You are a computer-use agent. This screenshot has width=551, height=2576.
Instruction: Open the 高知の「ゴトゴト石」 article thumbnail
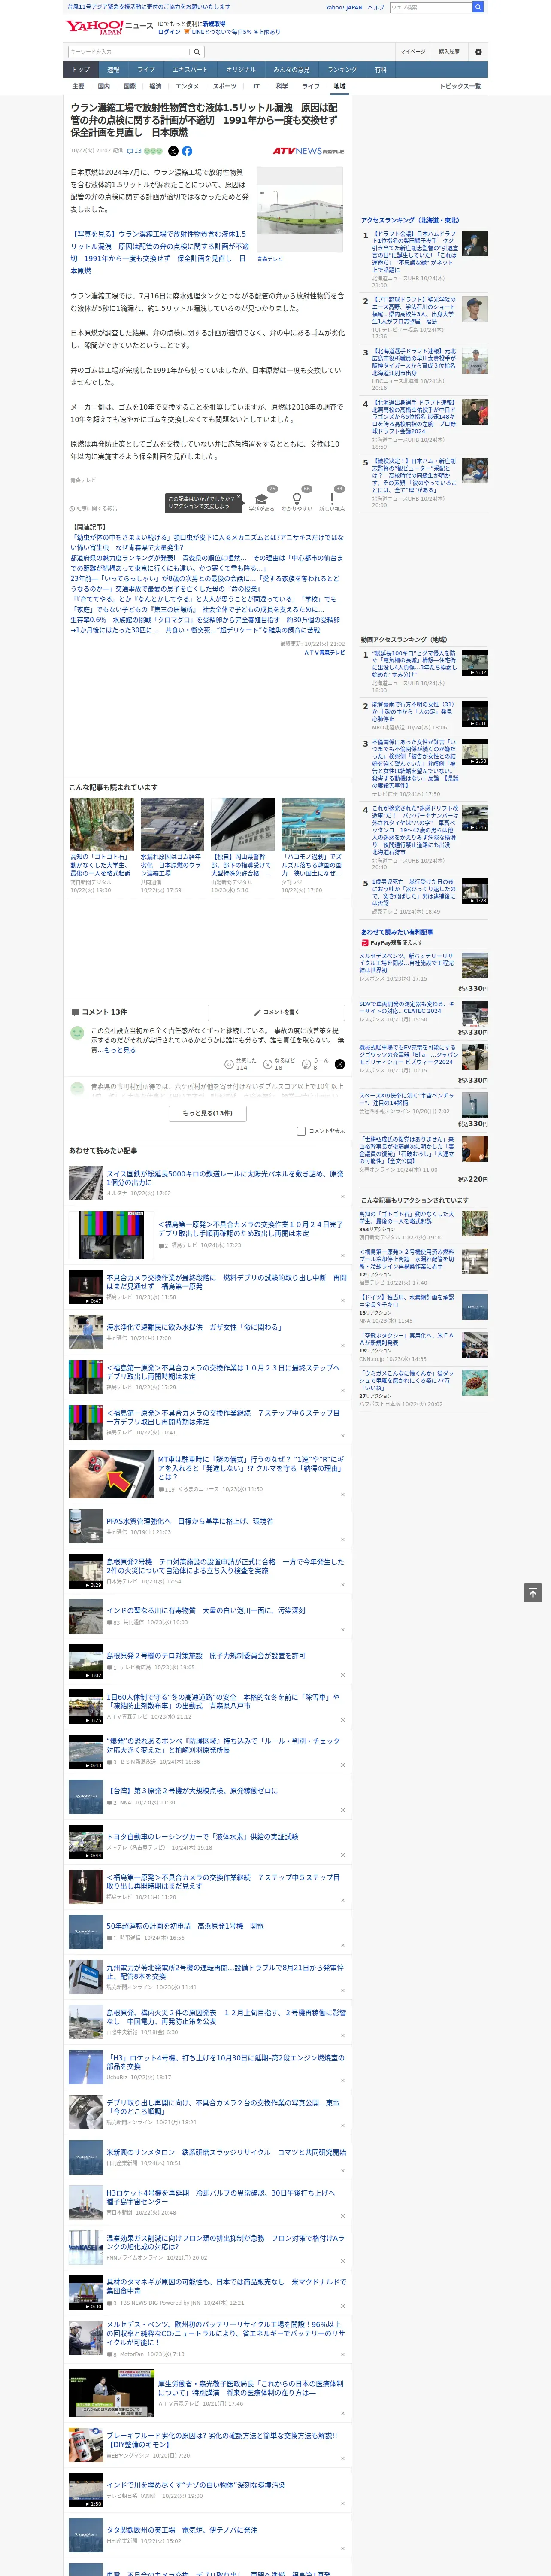click(x=102, y=824)
